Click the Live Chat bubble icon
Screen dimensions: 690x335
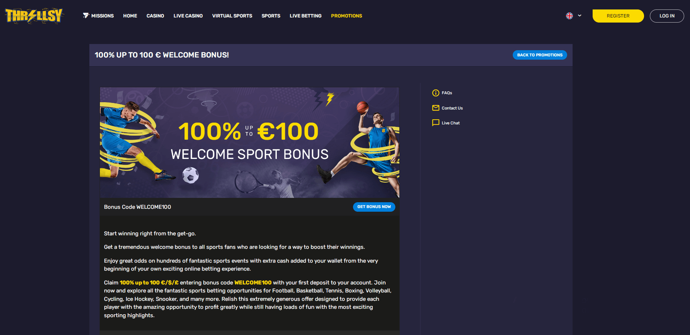(435, 123)
